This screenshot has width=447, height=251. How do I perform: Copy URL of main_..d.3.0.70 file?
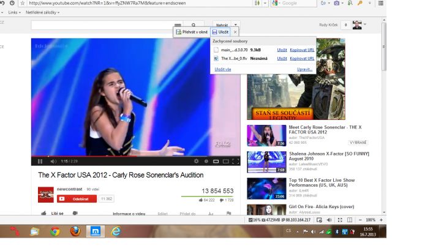[x=302, y=50]
